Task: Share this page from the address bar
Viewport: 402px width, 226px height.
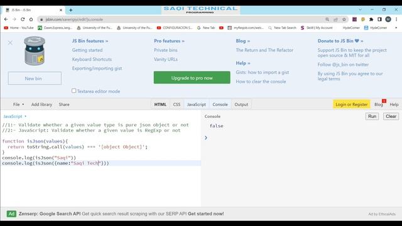Action: pyautogui.click(x=335, y=19)
